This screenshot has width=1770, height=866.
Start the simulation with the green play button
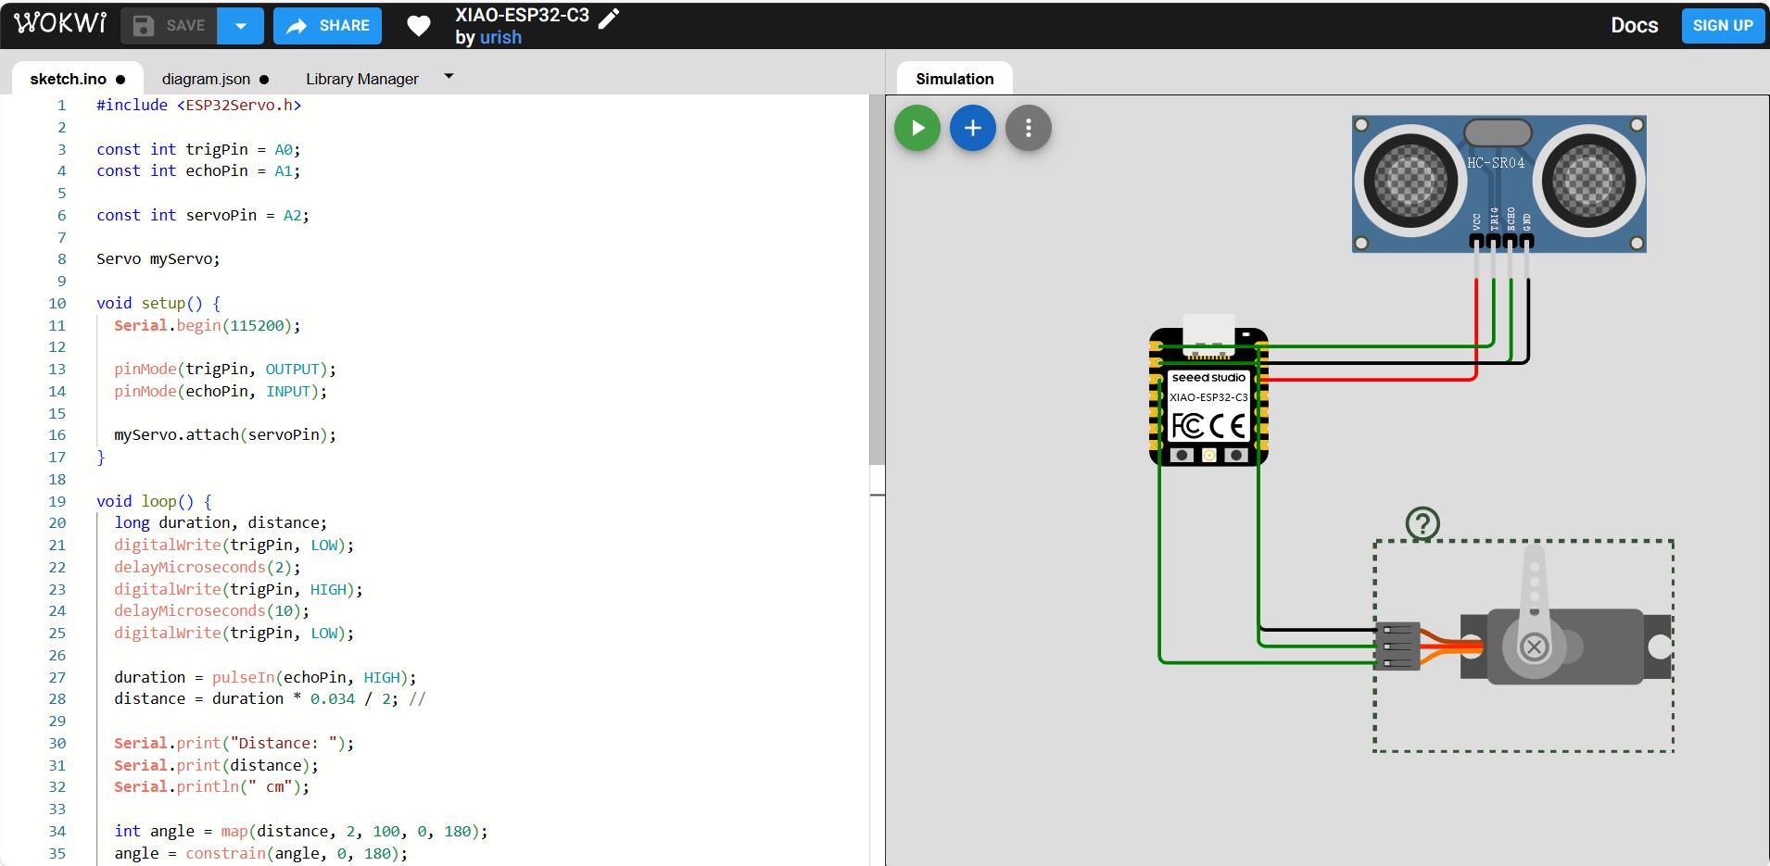click(917, 128)
